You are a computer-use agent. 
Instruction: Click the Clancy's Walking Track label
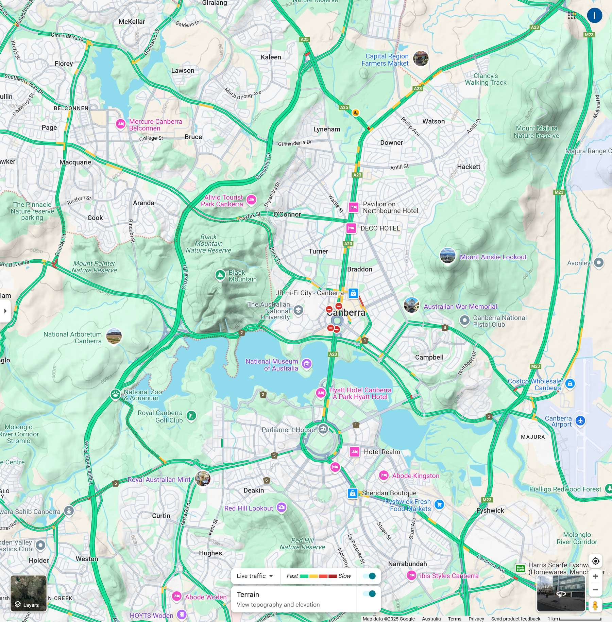486,79
